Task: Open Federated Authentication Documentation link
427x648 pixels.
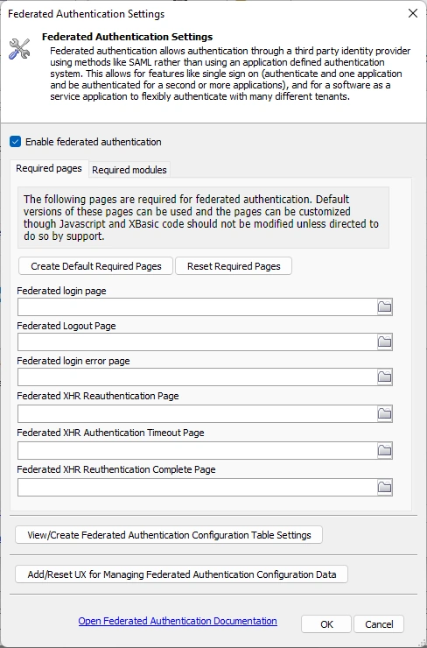Action: pos(178,621)
